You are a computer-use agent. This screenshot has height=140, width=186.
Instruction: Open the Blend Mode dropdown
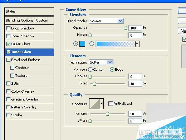tap(106, 21)
